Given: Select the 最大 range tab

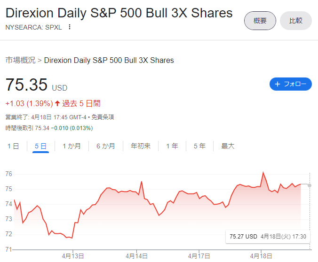Looking at the screenshot, I should coord(228,146).
